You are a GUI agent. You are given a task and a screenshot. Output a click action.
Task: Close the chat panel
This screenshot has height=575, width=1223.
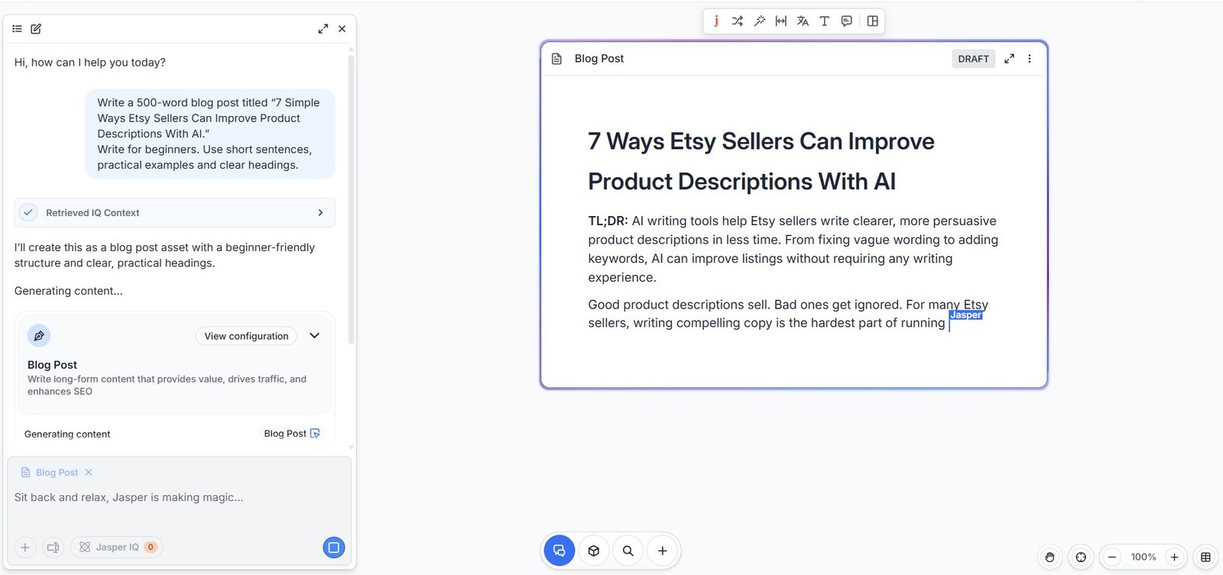pyautogui.click(x=342, y=29)
